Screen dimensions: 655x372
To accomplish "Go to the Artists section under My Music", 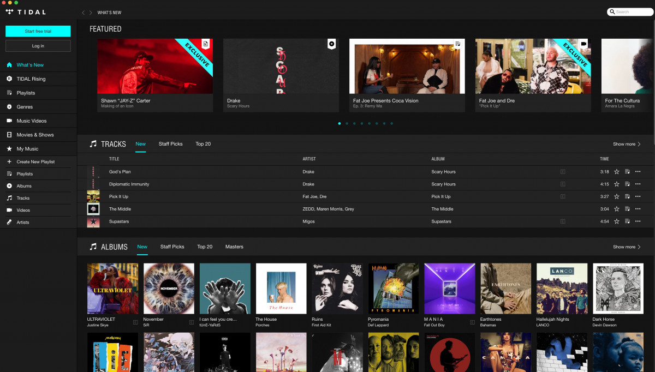I will click(23, 223).
